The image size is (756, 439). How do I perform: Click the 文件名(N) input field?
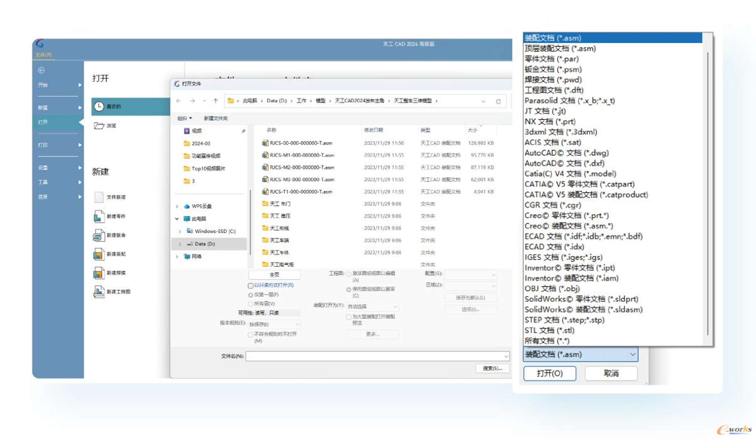click(x=377, y=356)
